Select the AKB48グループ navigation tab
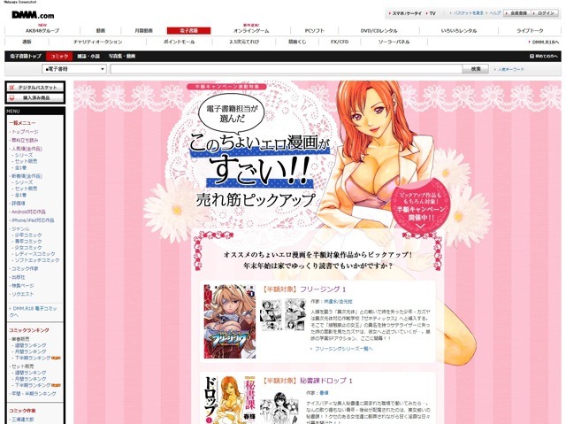566x424 pixels. (42, 31)
